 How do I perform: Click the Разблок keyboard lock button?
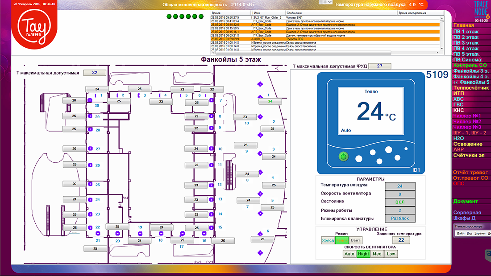click(399, 218)
